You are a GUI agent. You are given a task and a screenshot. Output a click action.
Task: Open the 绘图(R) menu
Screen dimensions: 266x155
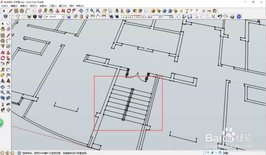43,6
